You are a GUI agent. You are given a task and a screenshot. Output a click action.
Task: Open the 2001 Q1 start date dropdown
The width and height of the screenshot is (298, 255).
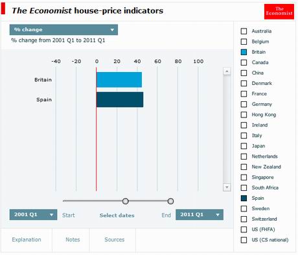(x=33, y=215)
